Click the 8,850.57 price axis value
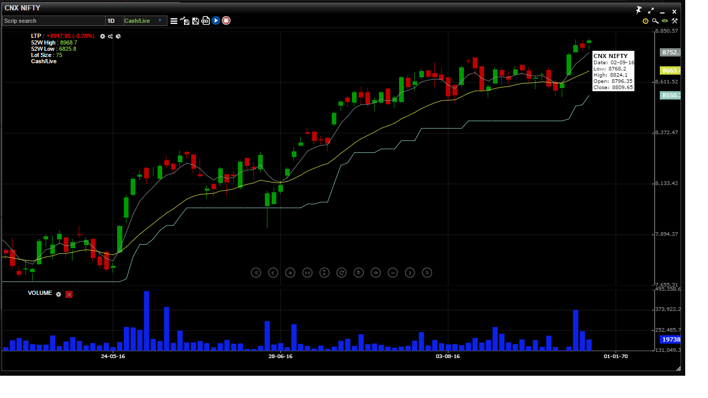The width and height of the screenshot is (708, 398). tap(667, 31)
